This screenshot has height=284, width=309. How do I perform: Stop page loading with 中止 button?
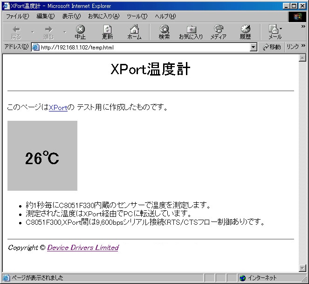[x=81, y=33]
